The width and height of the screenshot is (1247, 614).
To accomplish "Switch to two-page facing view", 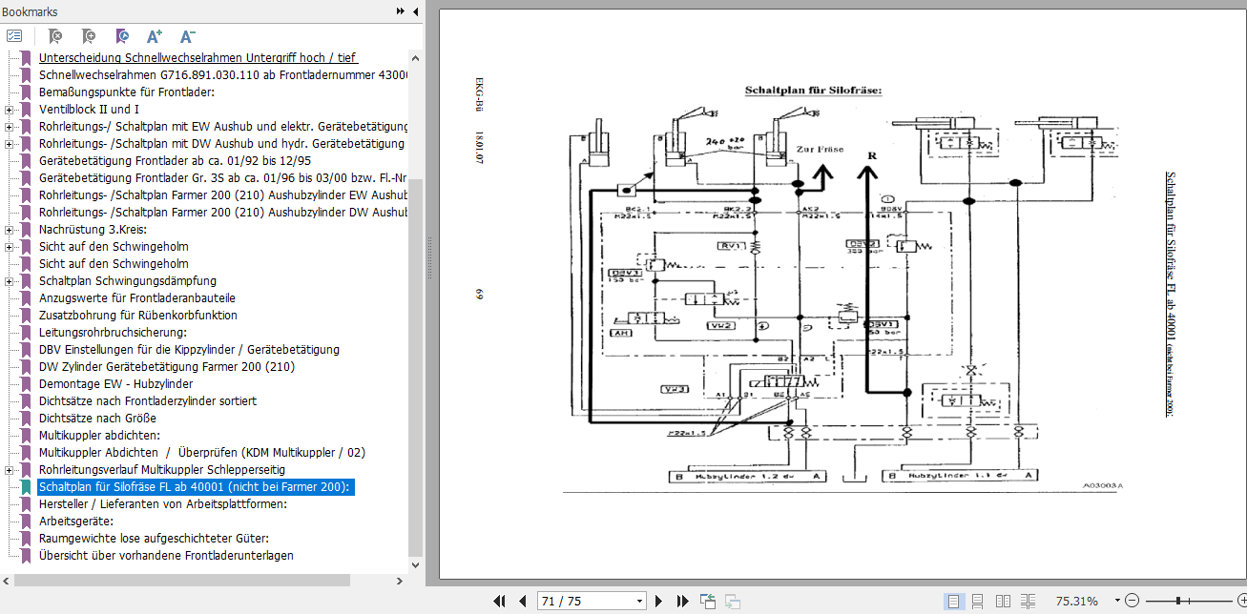I will click(1003, 601).
